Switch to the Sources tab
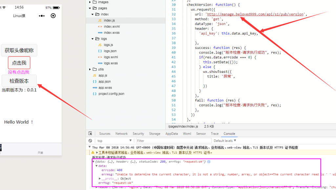The height and width of the screenshot is (190, 336). tap(105, 134)
